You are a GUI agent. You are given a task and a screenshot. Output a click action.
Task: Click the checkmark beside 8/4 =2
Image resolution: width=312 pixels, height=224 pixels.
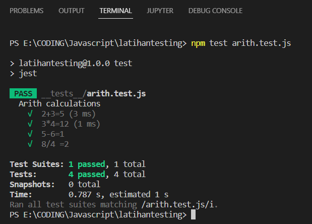point(30,144)
